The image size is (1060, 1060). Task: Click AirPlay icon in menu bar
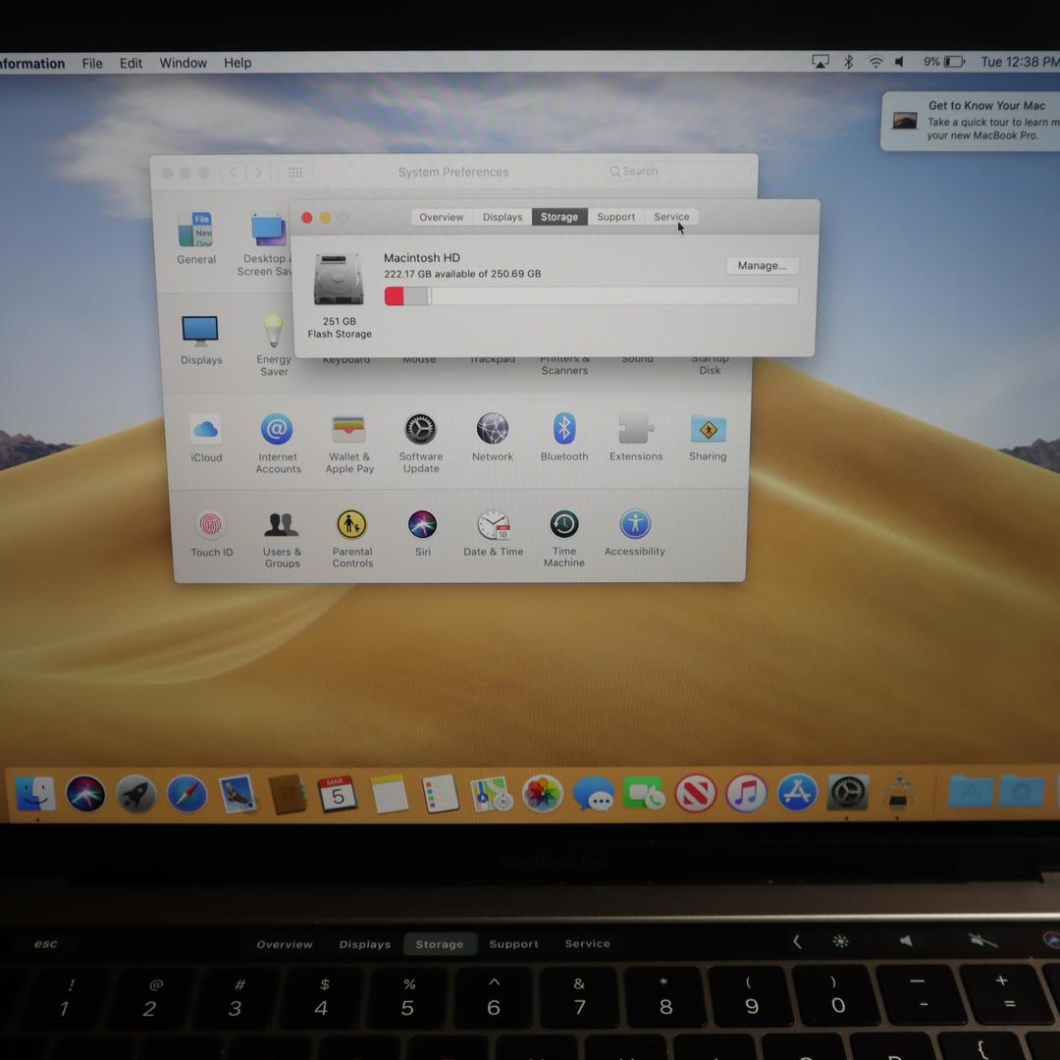(820, 62)
